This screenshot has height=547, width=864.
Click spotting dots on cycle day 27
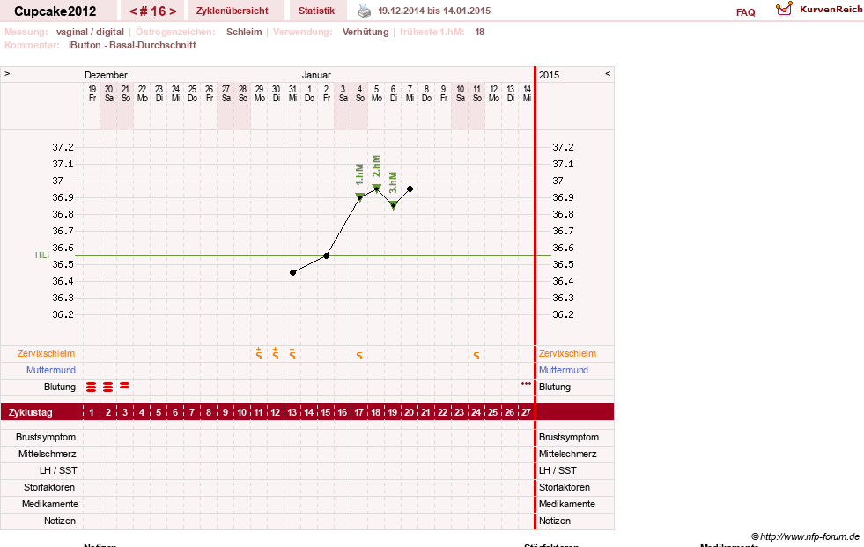[526, 383]
